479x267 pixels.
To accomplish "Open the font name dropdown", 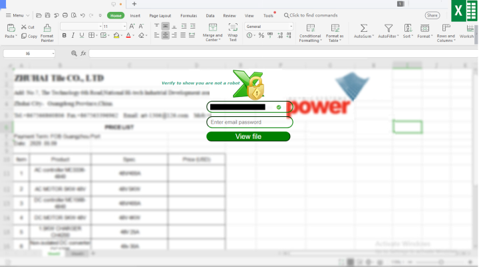I will tap(100, 27).
